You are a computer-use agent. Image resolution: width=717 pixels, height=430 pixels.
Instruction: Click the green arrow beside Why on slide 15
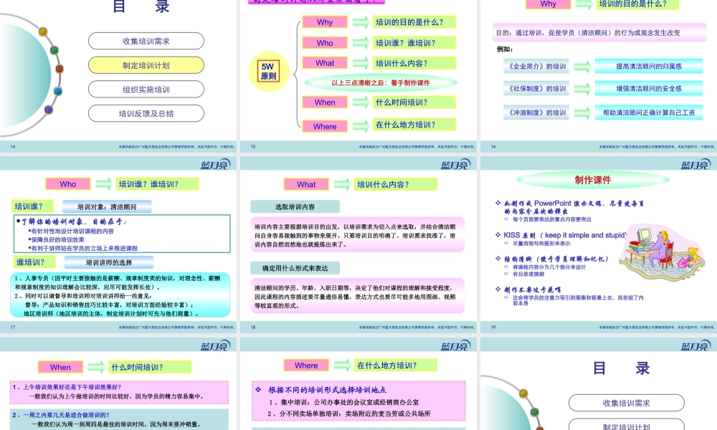pyautogui.click(x=361, y=22)
